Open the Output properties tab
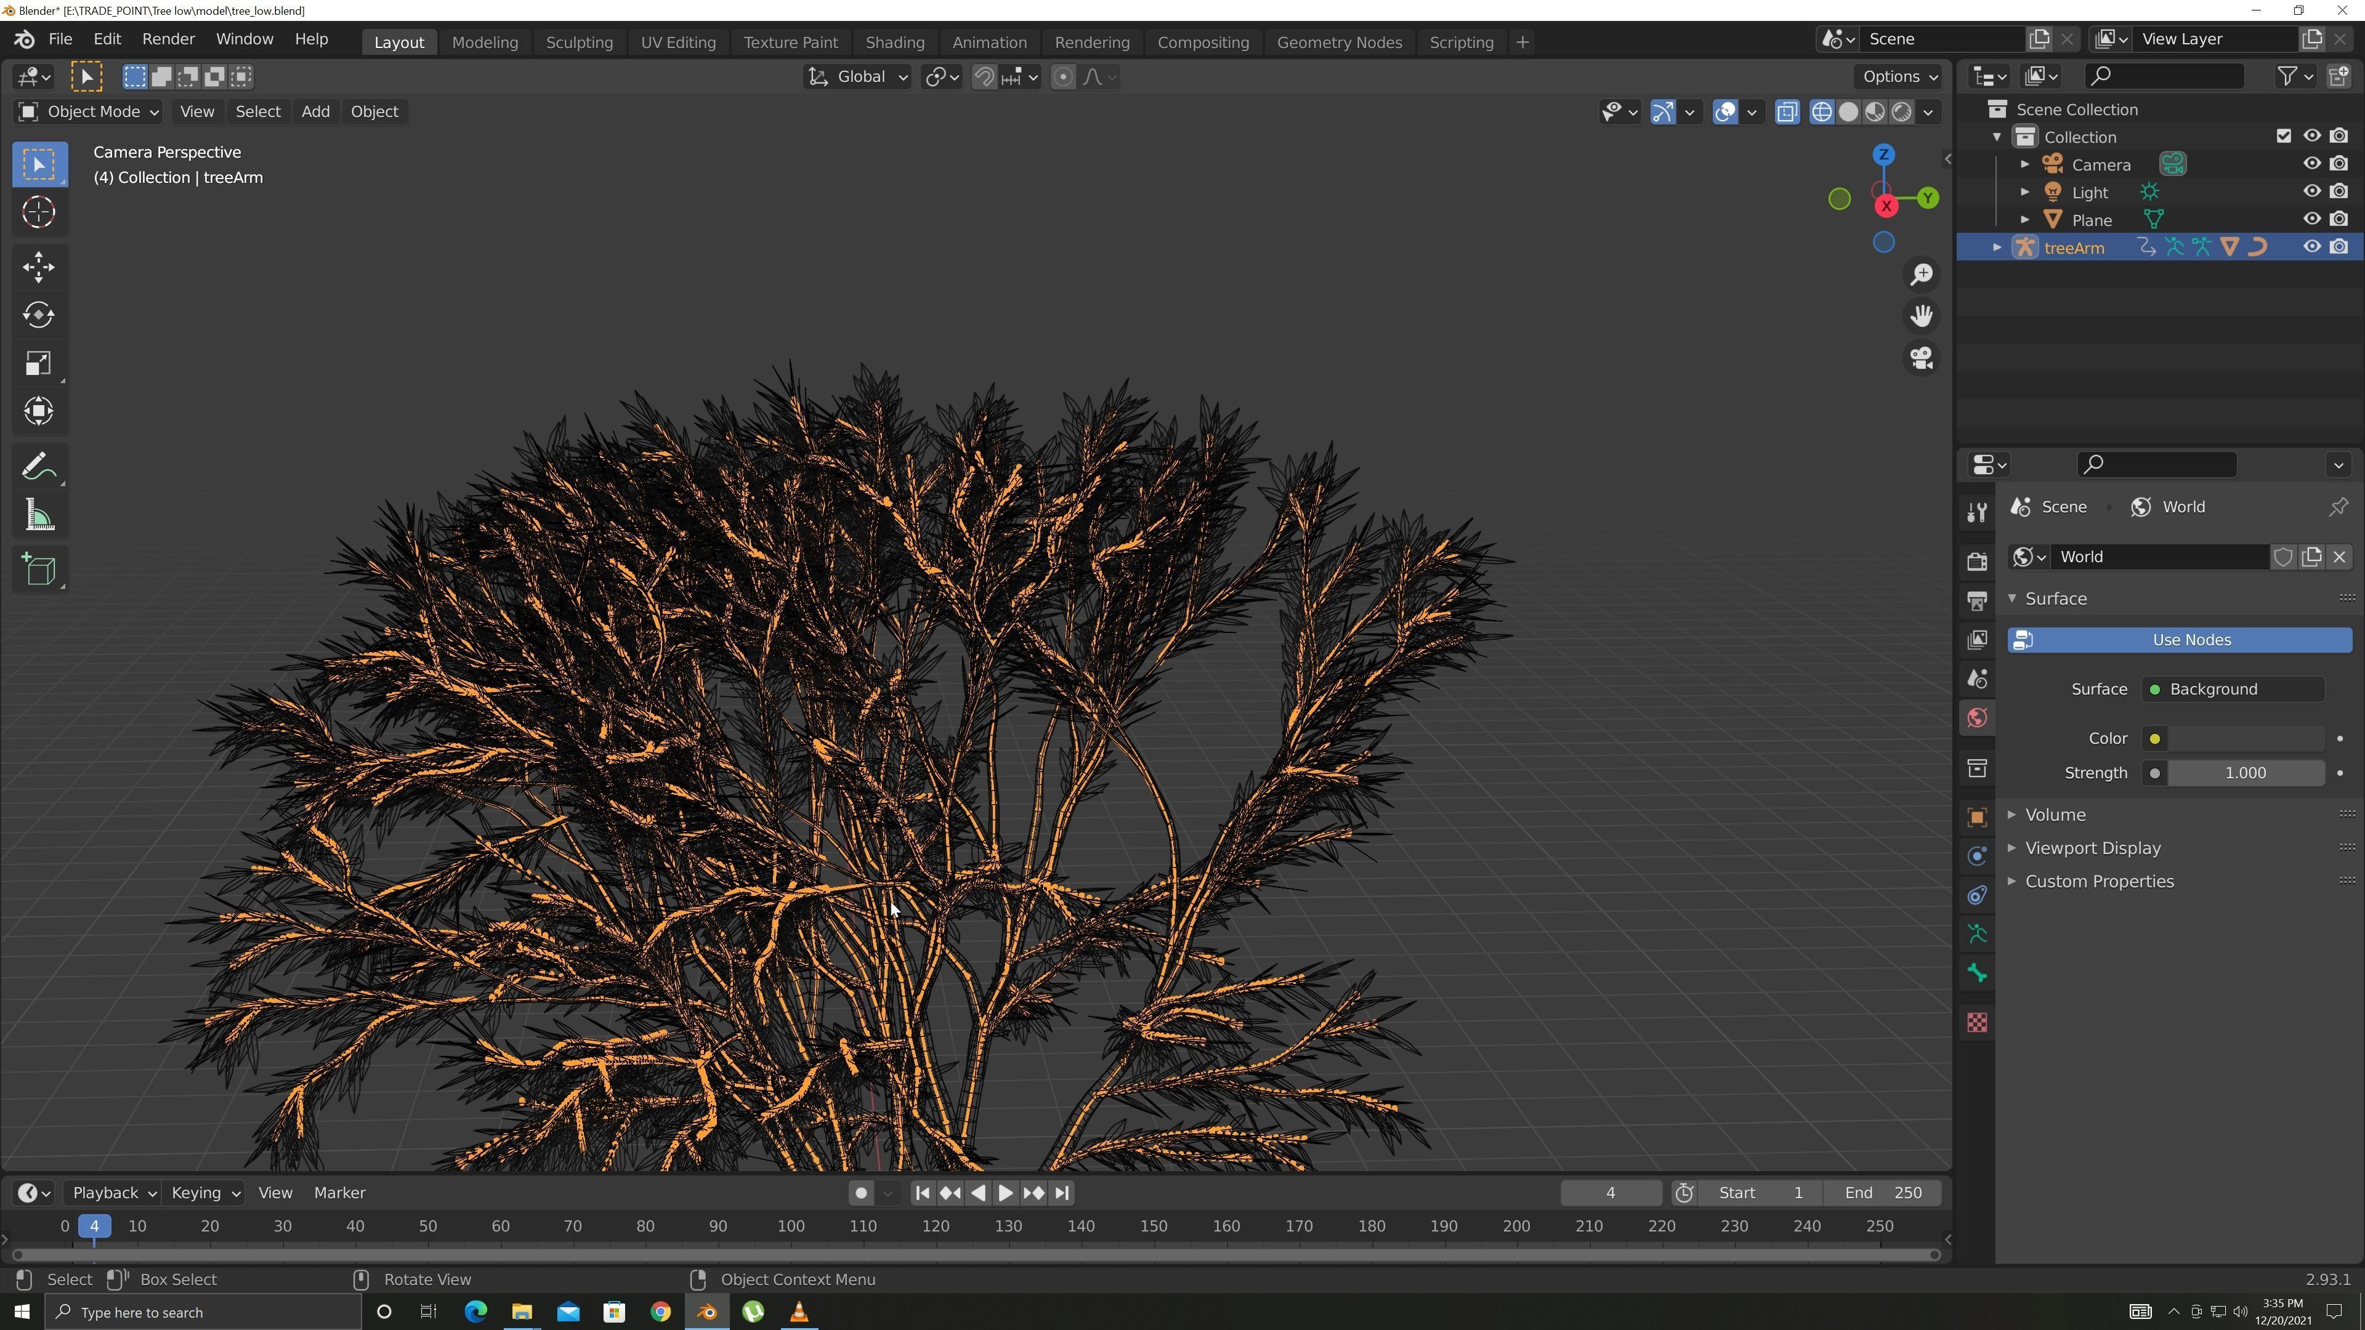 click(1976, 600)
